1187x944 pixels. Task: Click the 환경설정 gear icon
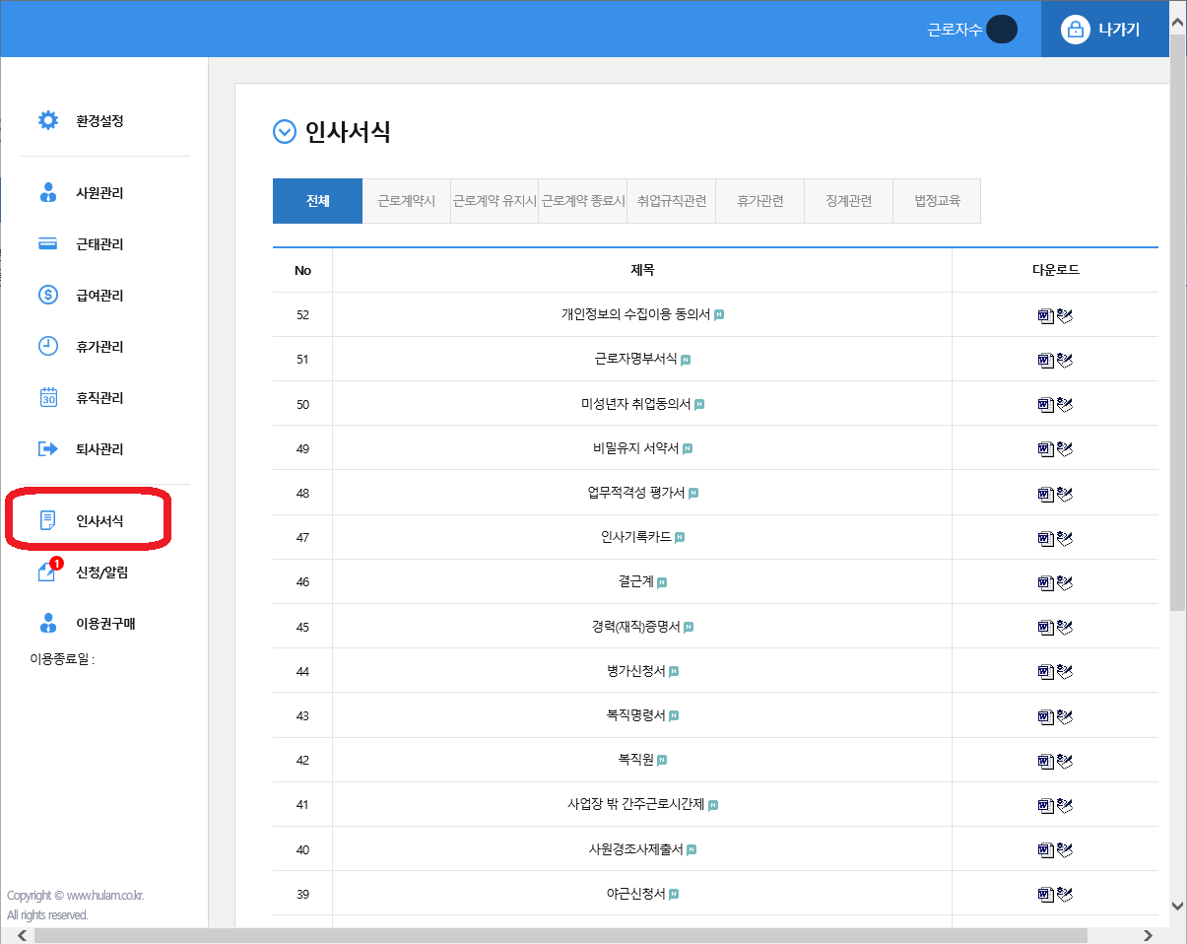point(47,121)
